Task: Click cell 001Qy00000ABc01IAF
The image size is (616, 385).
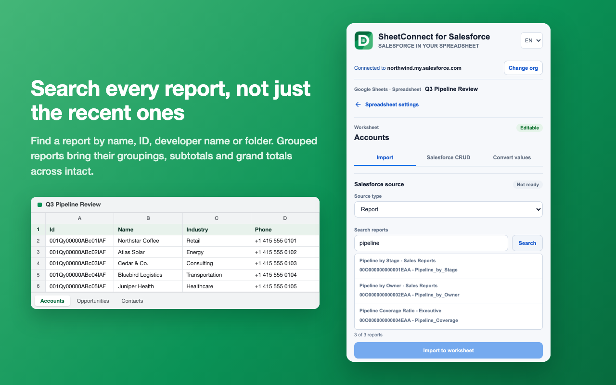Action: (x=80, y=241)
